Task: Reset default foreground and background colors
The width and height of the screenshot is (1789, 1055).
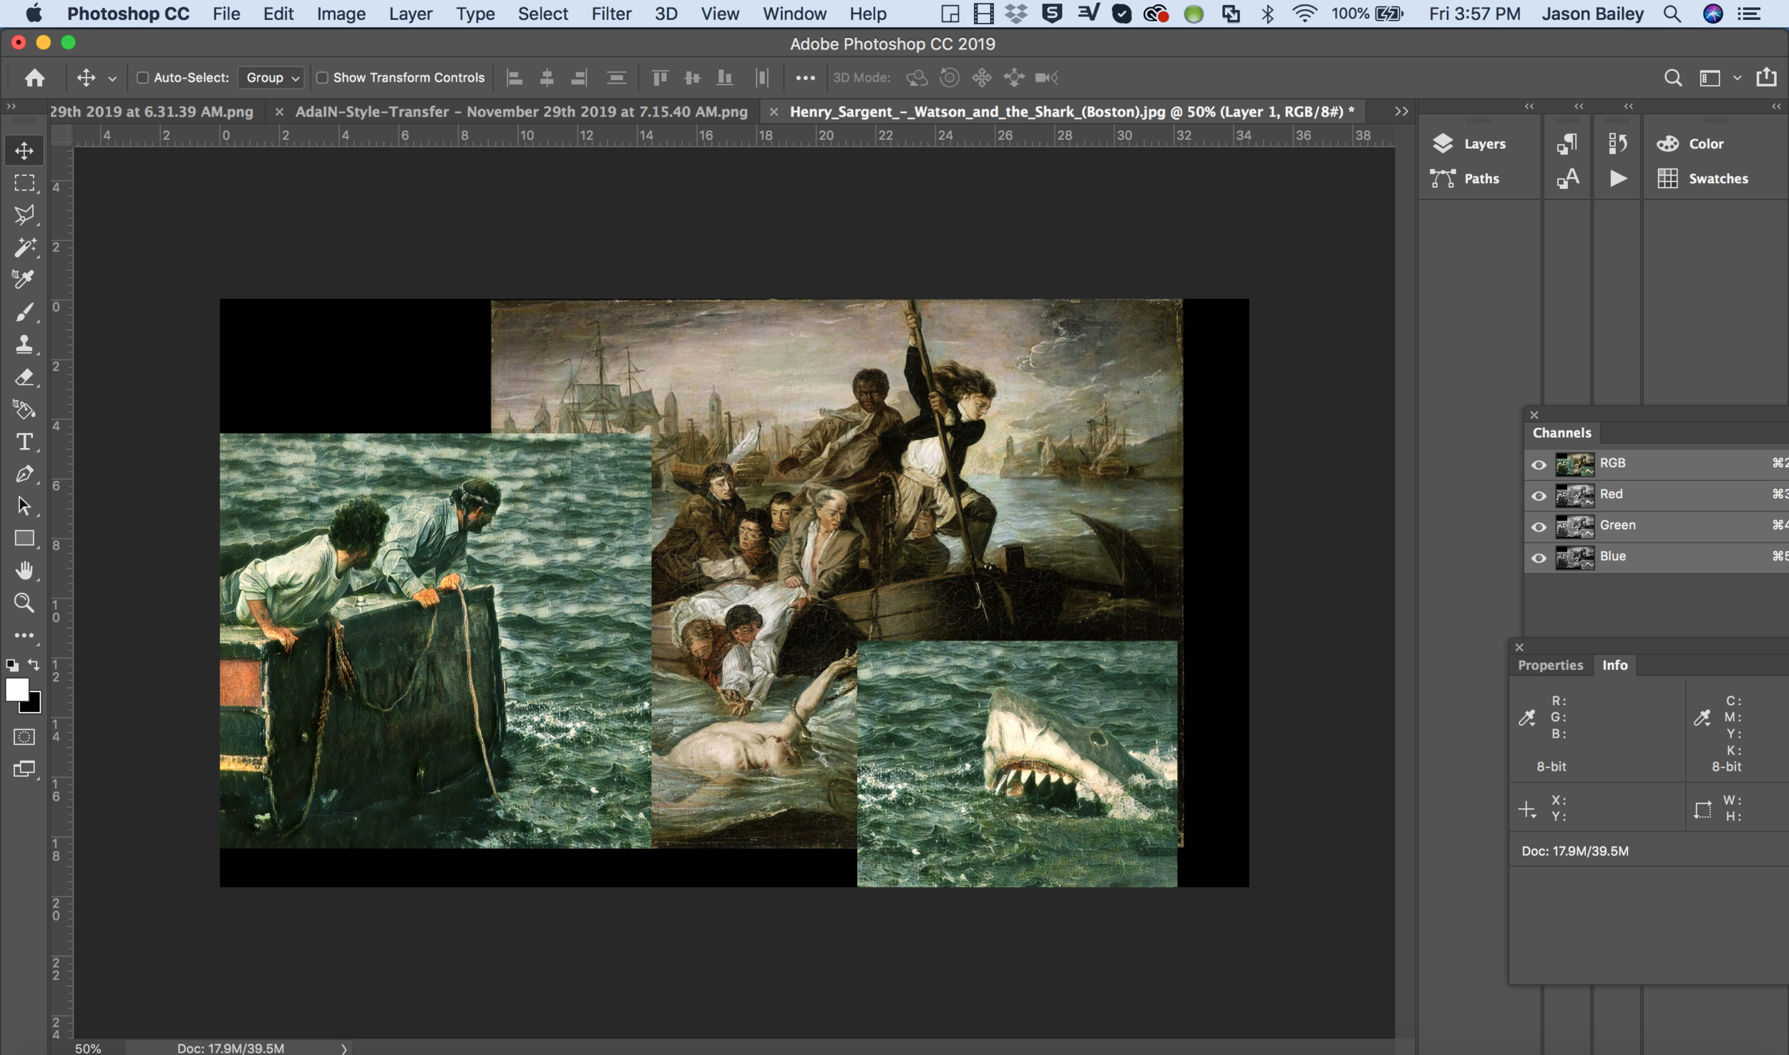Action: point(12,665)
